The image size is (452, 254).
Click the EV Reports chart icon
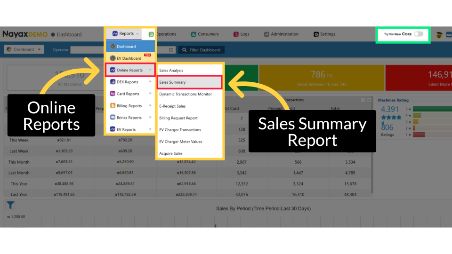tap(113, 129)
